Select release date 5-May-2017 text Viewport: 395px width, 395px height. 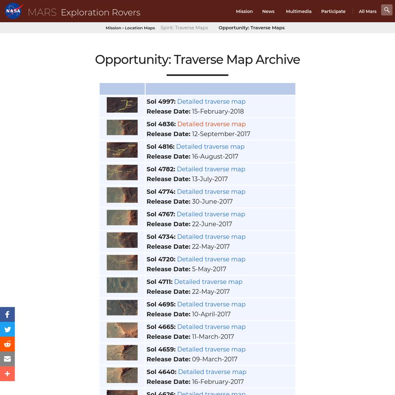pos(209,269)
